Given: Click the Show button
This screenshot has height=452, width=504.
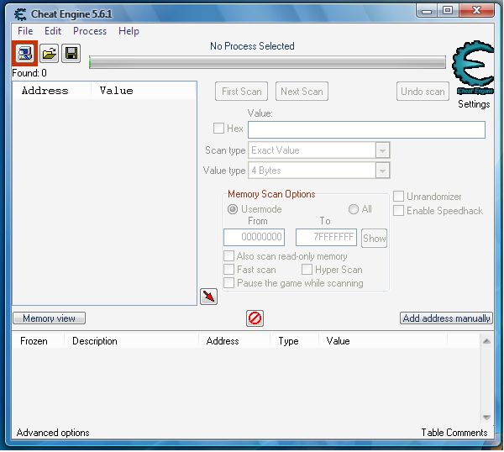Looking at the screenshot, I should (x=374, y=239).
